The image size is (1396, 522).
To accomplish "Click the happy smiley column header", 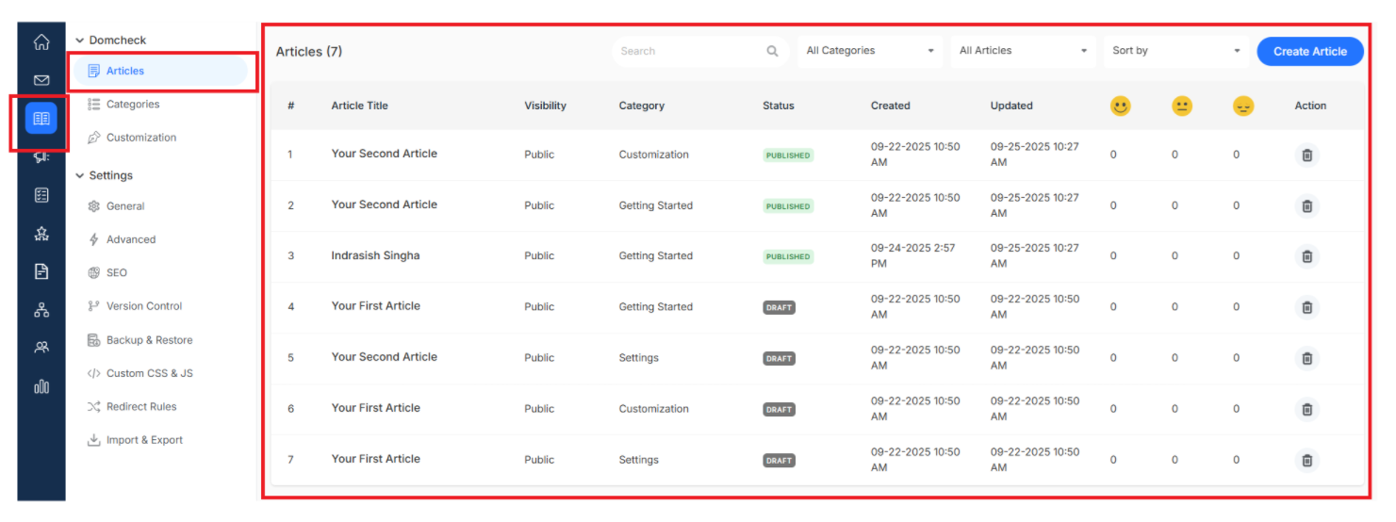I will 1120,106.
